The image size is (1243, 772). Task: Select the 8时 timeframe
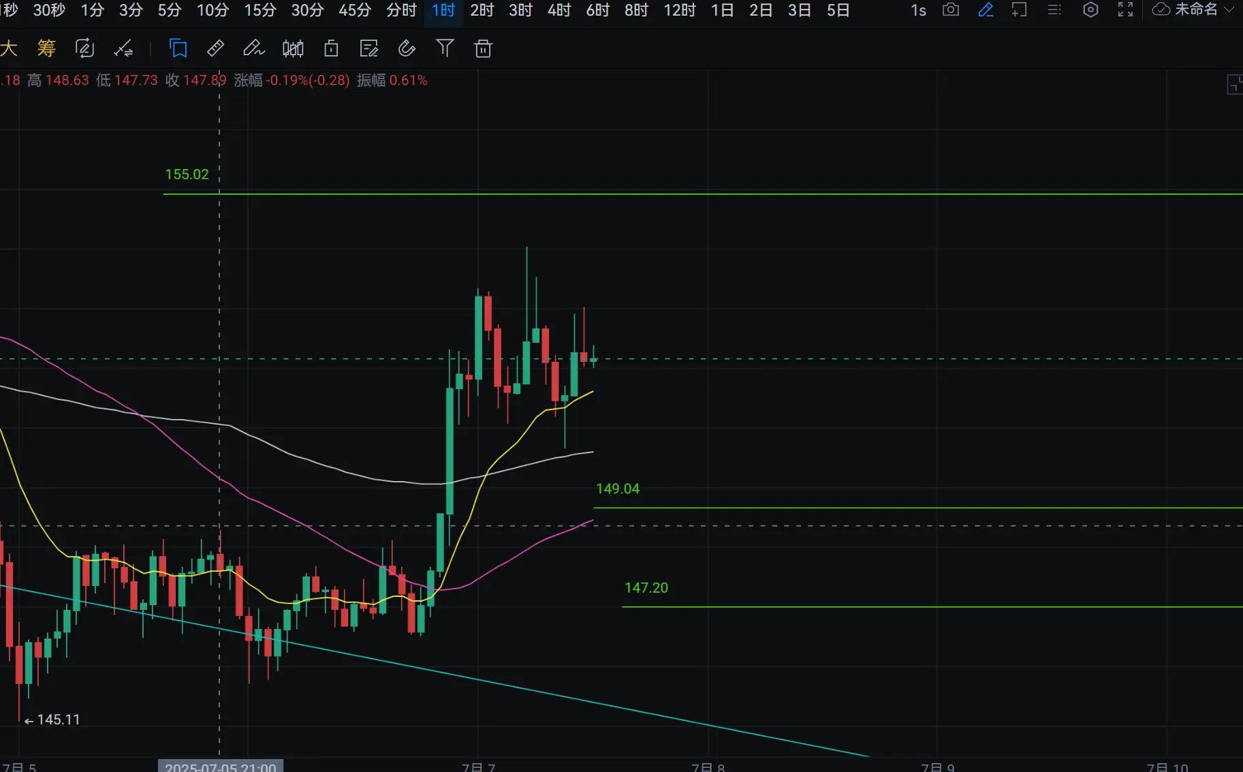click(636, 10)
